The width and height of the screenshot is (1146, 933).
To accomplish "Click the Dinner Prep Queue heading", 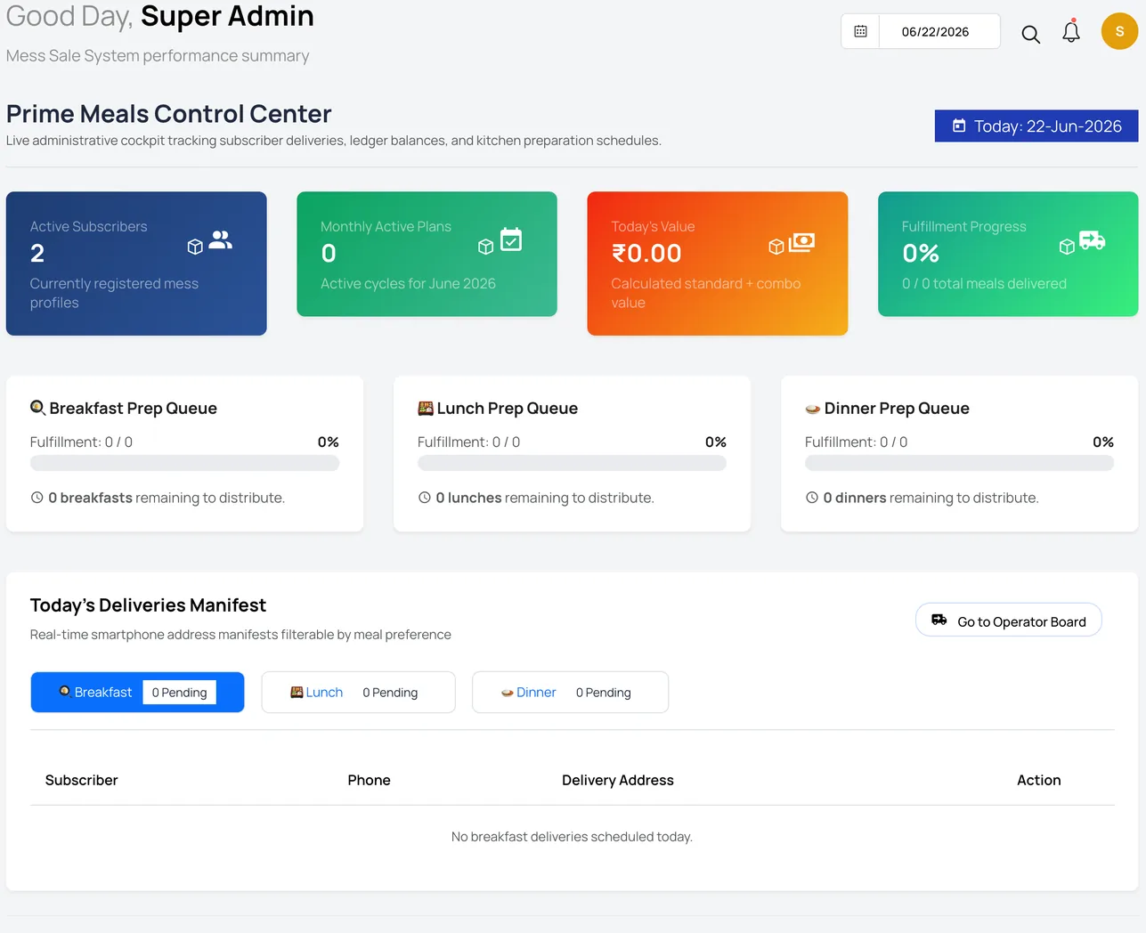I will (x=897, y=408).
